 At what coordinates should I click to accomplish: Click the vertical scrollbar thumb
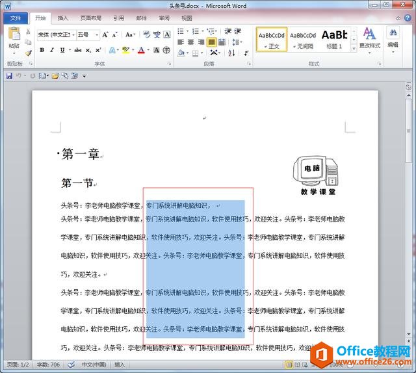[x=408, y=131]
